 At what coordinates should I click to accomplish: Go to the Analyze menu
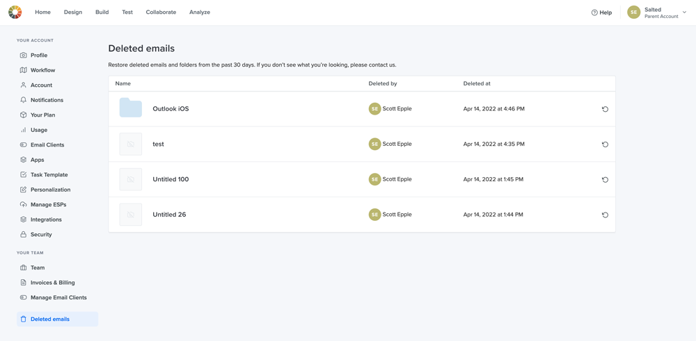[200, 13]
